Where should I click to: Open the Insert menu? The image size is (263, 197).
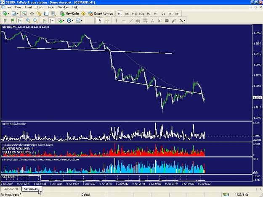pyautogui.click(x=28, y=7)
